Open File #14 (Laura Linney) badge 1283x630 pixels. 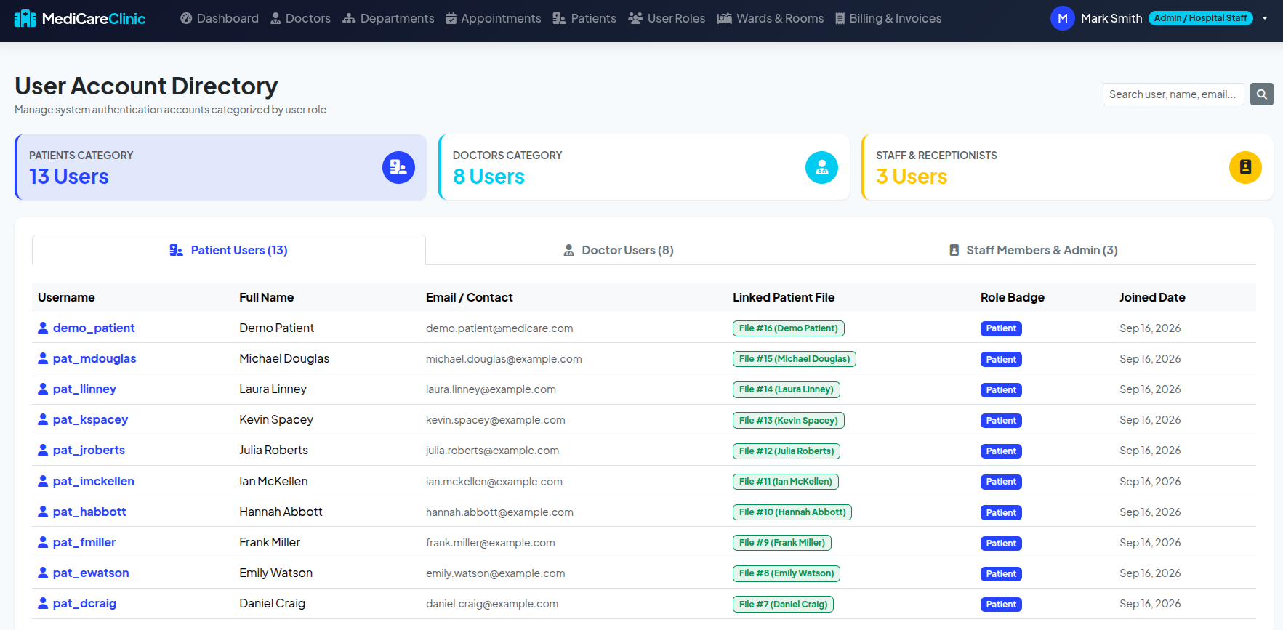pos(787,389)
